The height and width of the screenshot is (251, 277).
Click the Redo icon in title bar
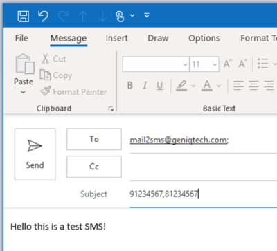(x=63, y=17)
